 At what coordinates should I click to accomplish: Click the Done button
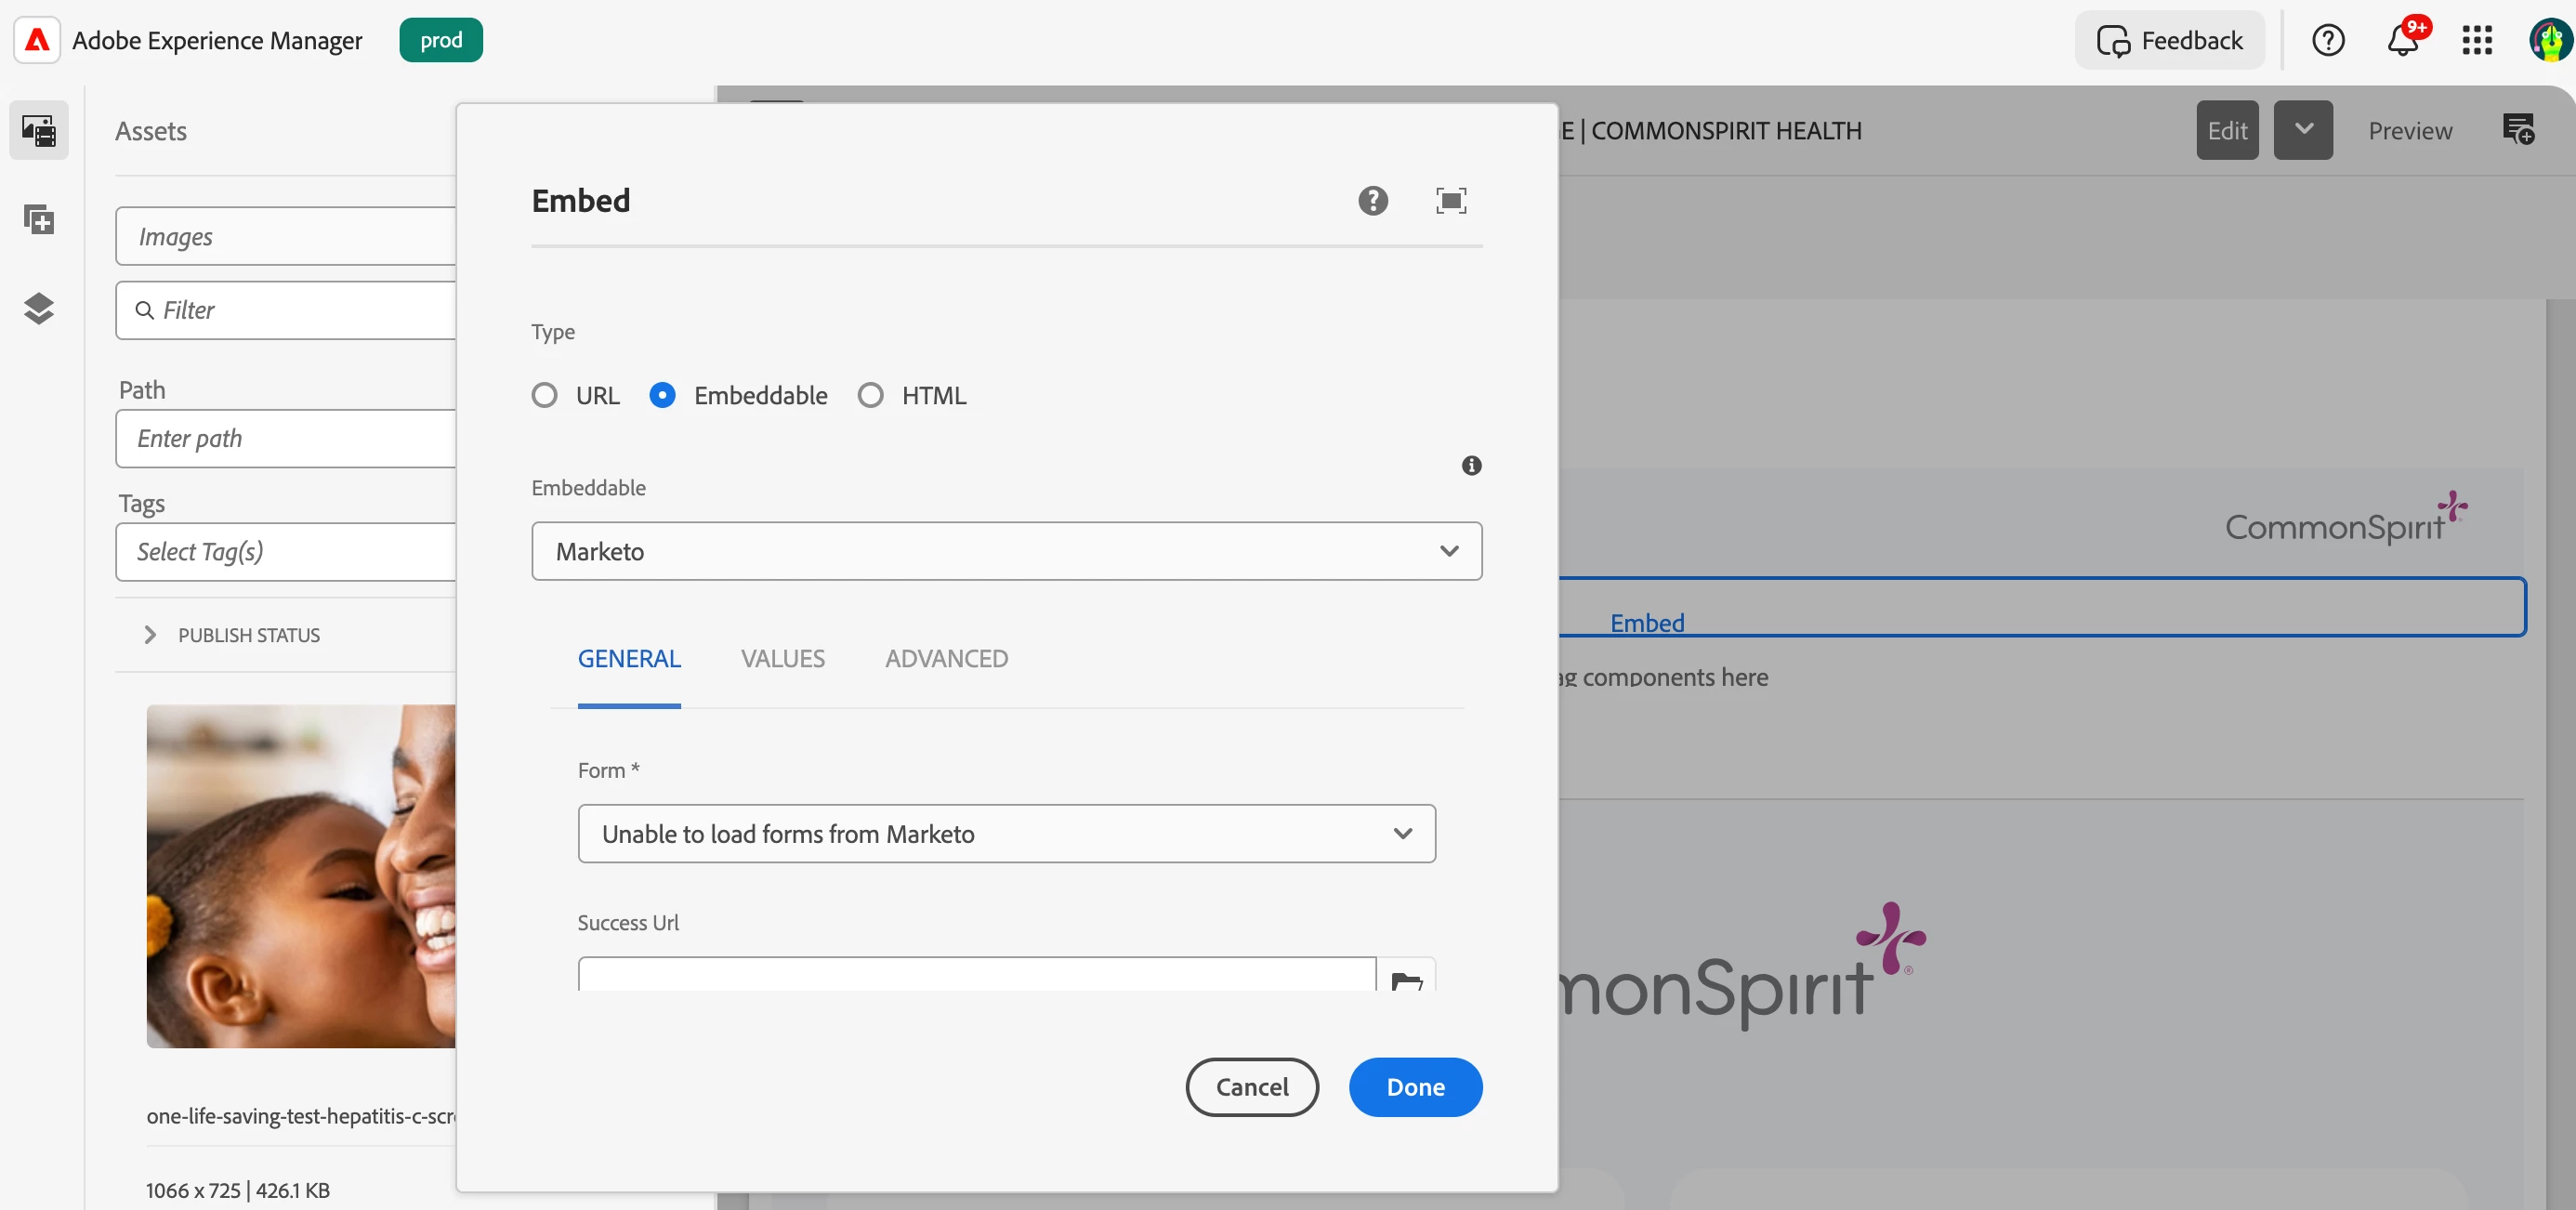tap(1414, 1087)
